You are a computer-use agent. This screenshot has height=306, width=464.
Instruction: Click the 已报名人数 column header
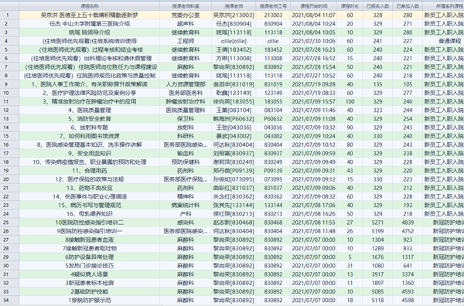click(377, 6)
